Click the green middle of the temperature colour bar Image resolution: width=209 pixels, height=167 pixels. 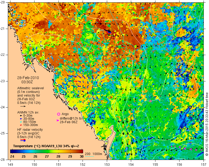(x=47, y=152)
